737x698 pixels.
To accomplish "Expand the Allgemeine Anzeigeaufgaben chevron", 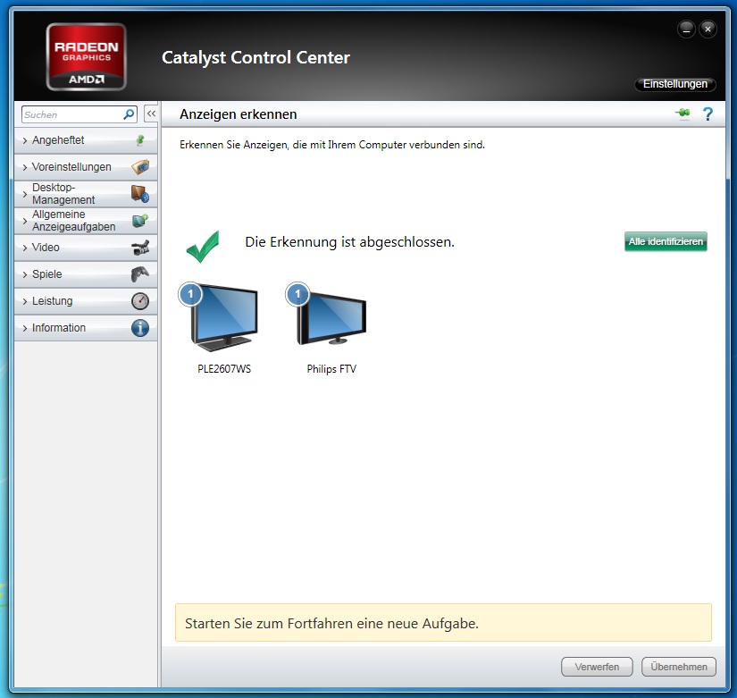I will tap(25, 221).
